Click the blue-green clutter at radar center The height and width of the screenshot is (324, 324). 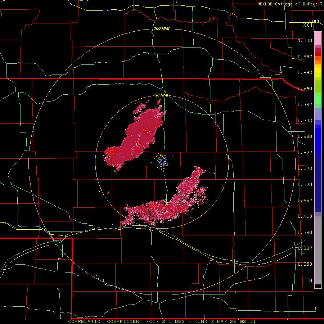point(162,161)
